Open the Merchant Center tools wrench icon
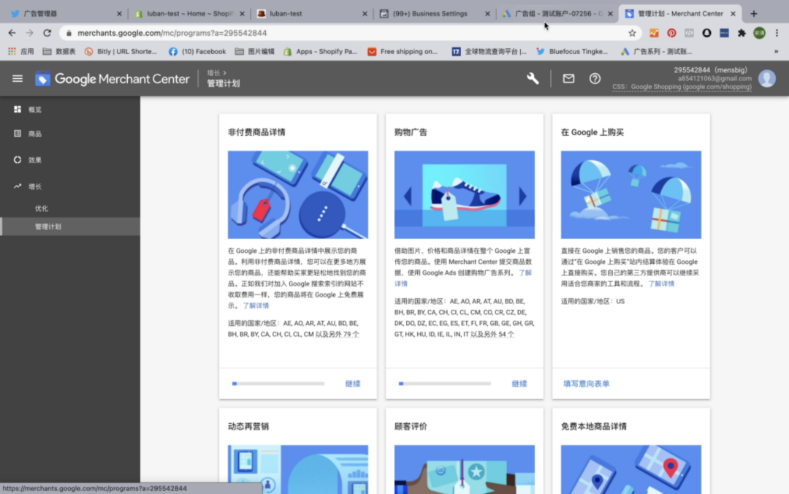This screenshot has width=789, height=494. (533, 78)
